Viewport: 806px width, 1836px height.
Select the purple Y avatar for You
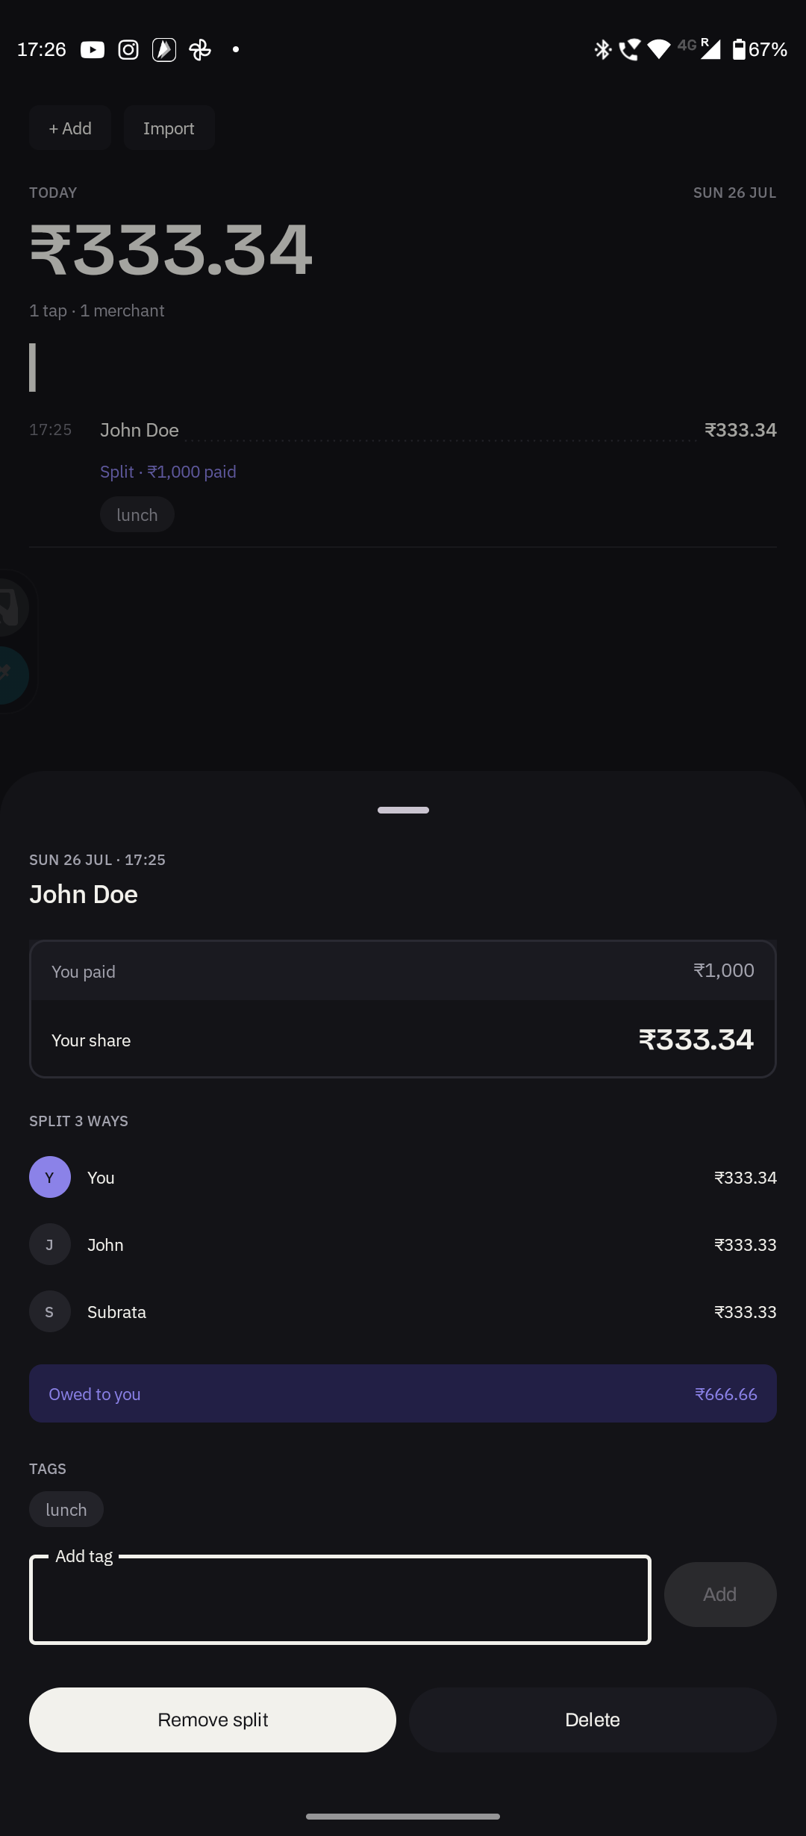[50, 1177]
